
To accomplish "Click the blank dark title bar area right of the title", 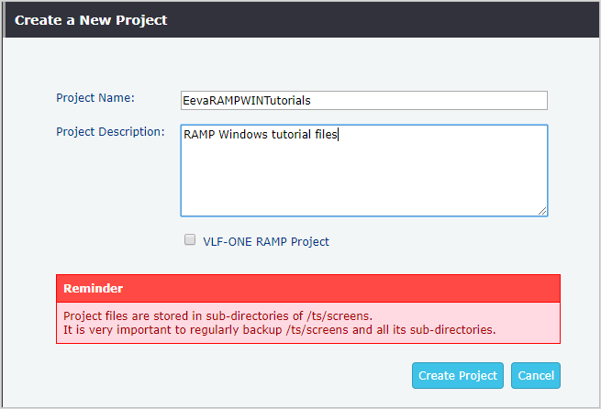I will [385, 19].
